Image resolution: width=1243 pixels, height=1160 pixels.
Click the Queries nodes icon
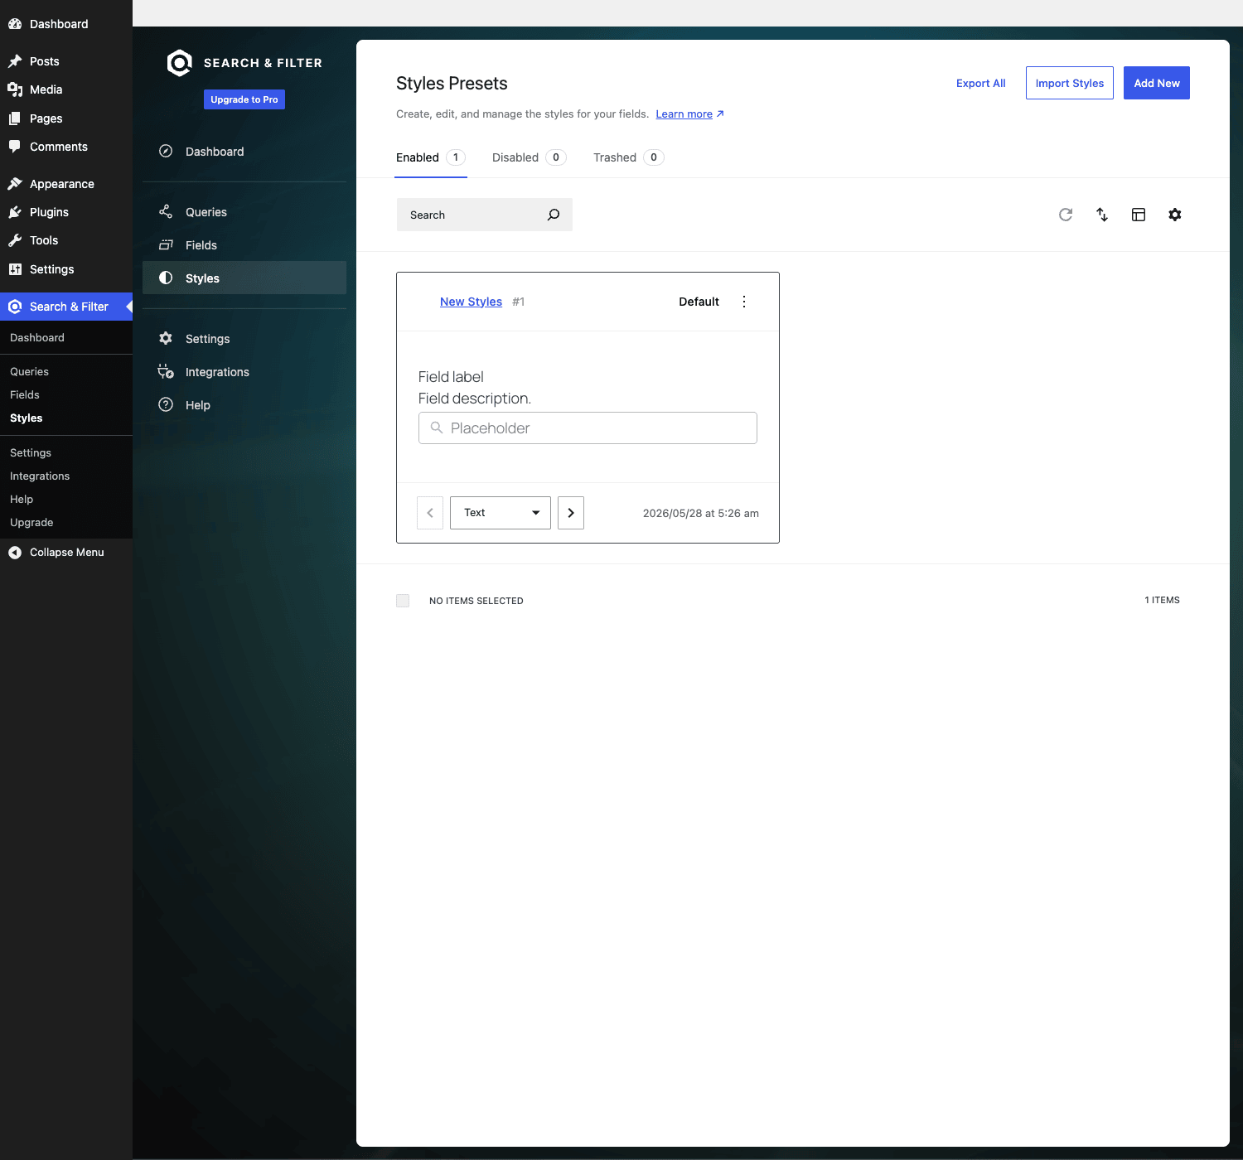[166, 211]
